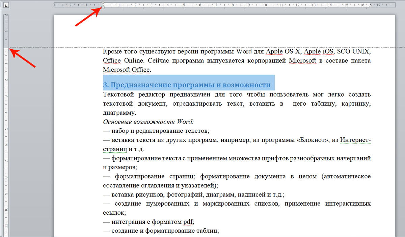Click the italic line "Основные возможности Word:"

(x=148, y=122)
